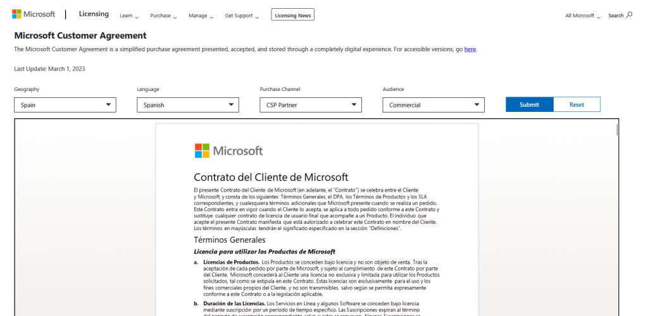Image resolution: width=648 pixels, height=316 pixels.
Task: Expand the CSP Partner purchase channel dropdown
Action: [x=310, y=105]
